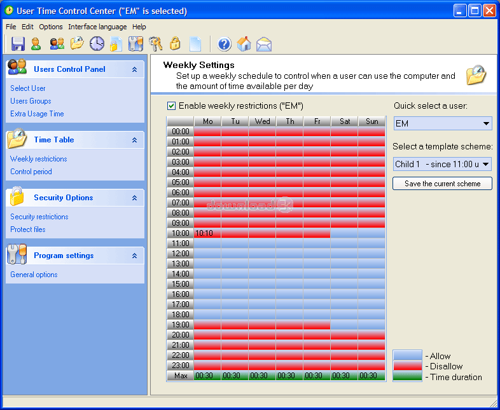Open the Help menu
This screenshot has height=410, width=500.
pos(139,27)
